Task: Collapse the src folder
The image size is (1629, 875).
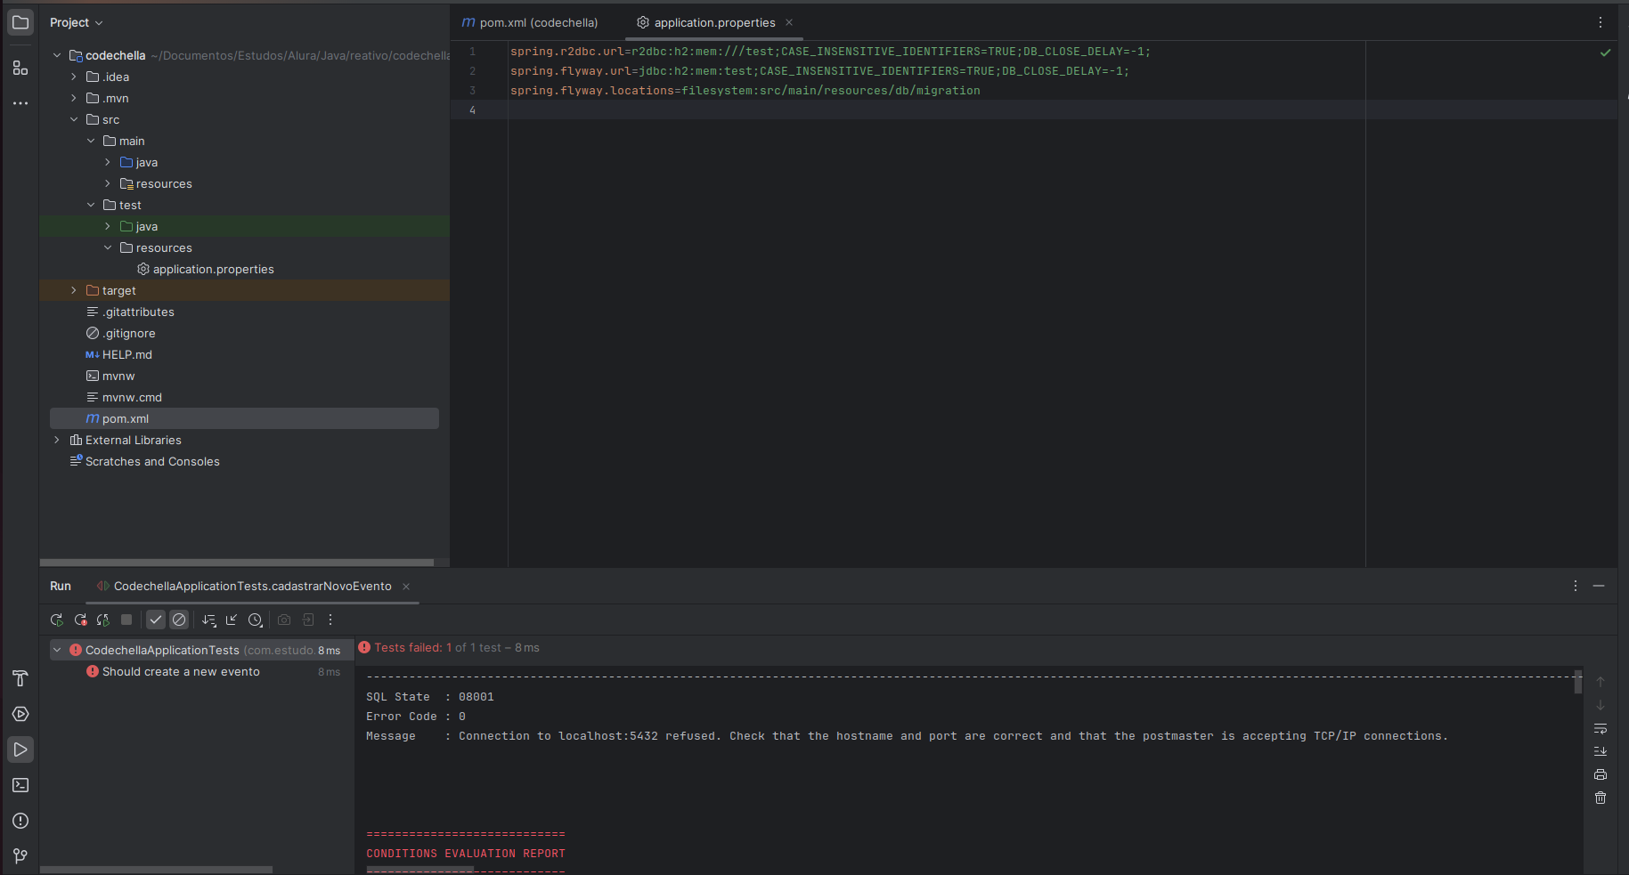Action: click(x=74, y=119)
